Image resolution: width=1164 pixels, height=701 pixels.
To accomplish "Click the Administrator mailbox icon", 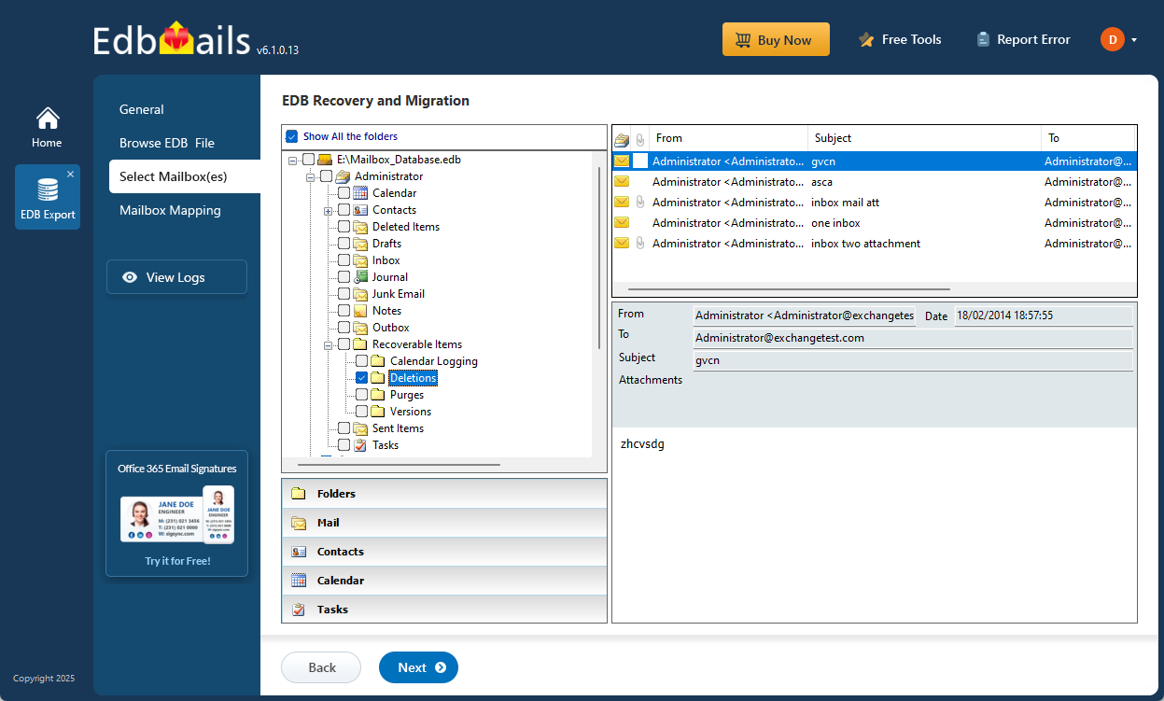I will (x=343, y=176).
